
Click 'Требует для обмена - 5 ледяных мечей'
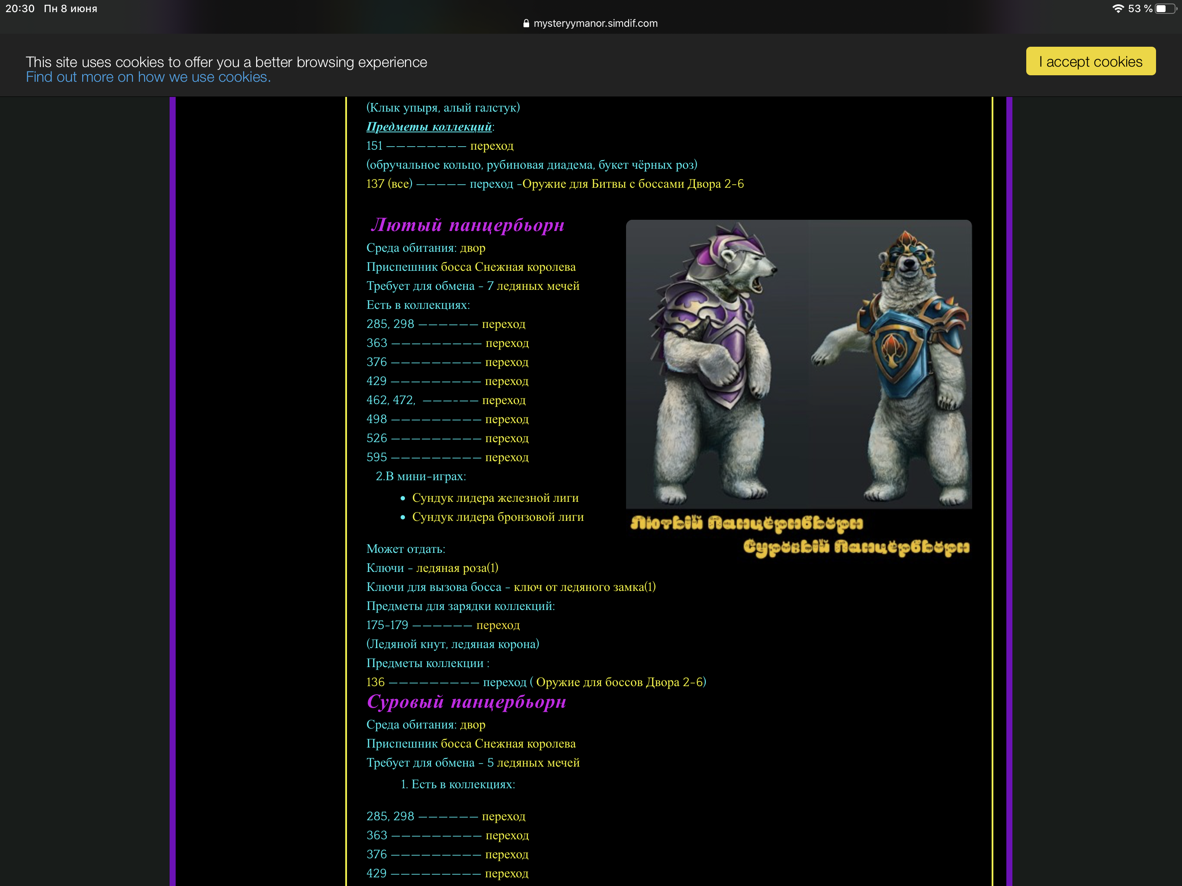(473, 763)
